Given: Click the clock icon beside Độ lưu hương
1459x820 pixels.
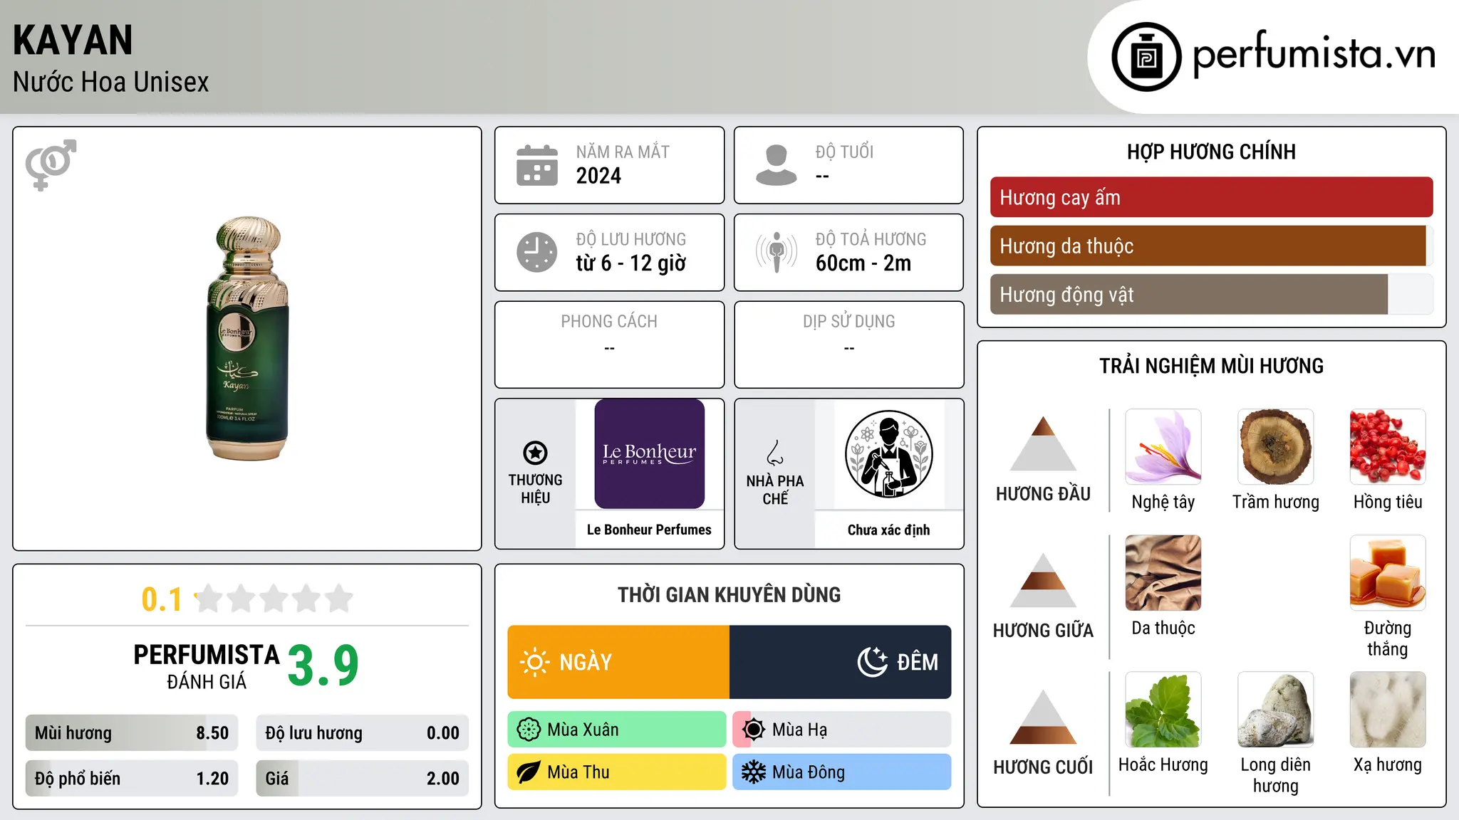Looking at the screenshot, I should tap(537, 252).
